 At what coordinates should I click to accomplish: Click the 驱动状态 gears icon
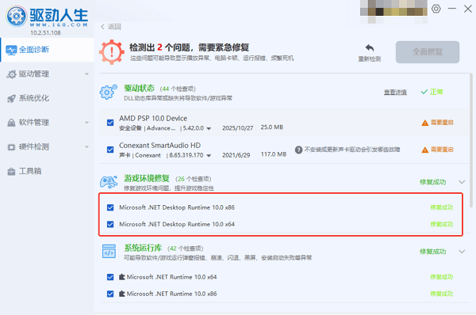[109, 92]
